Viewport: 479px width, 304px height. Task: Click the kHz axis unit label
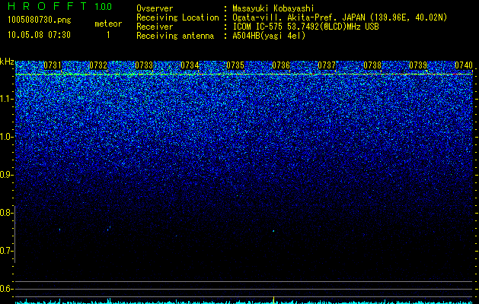point(7,62)
